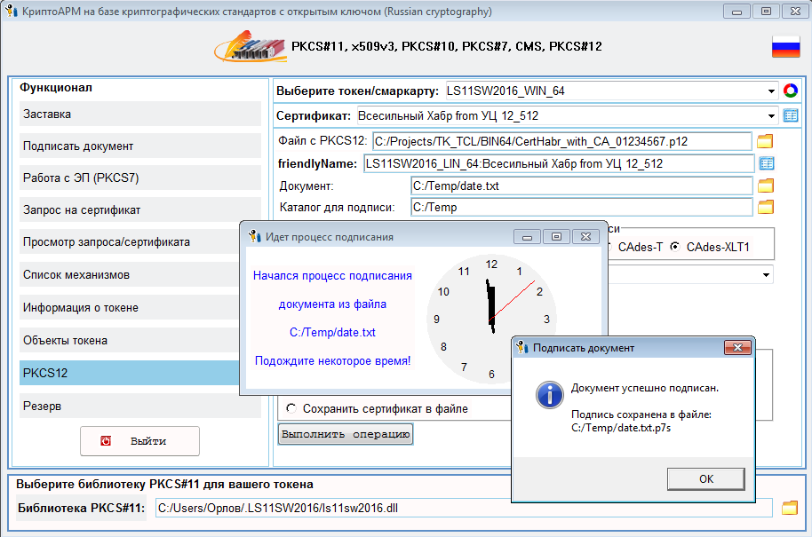Click the Библиотека PKCS#11 path field
812x537 pixels.
coord(462,509)
